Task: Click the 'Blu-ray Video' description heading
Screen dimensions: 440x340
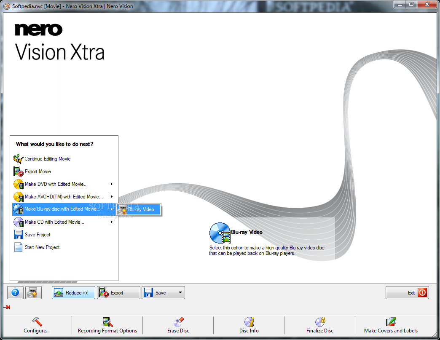Action: point(247,232)
